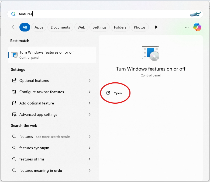Viewport: 210px width, 182px height.
Task: Expand Configure taskbar features chevron
Action: 89,92
